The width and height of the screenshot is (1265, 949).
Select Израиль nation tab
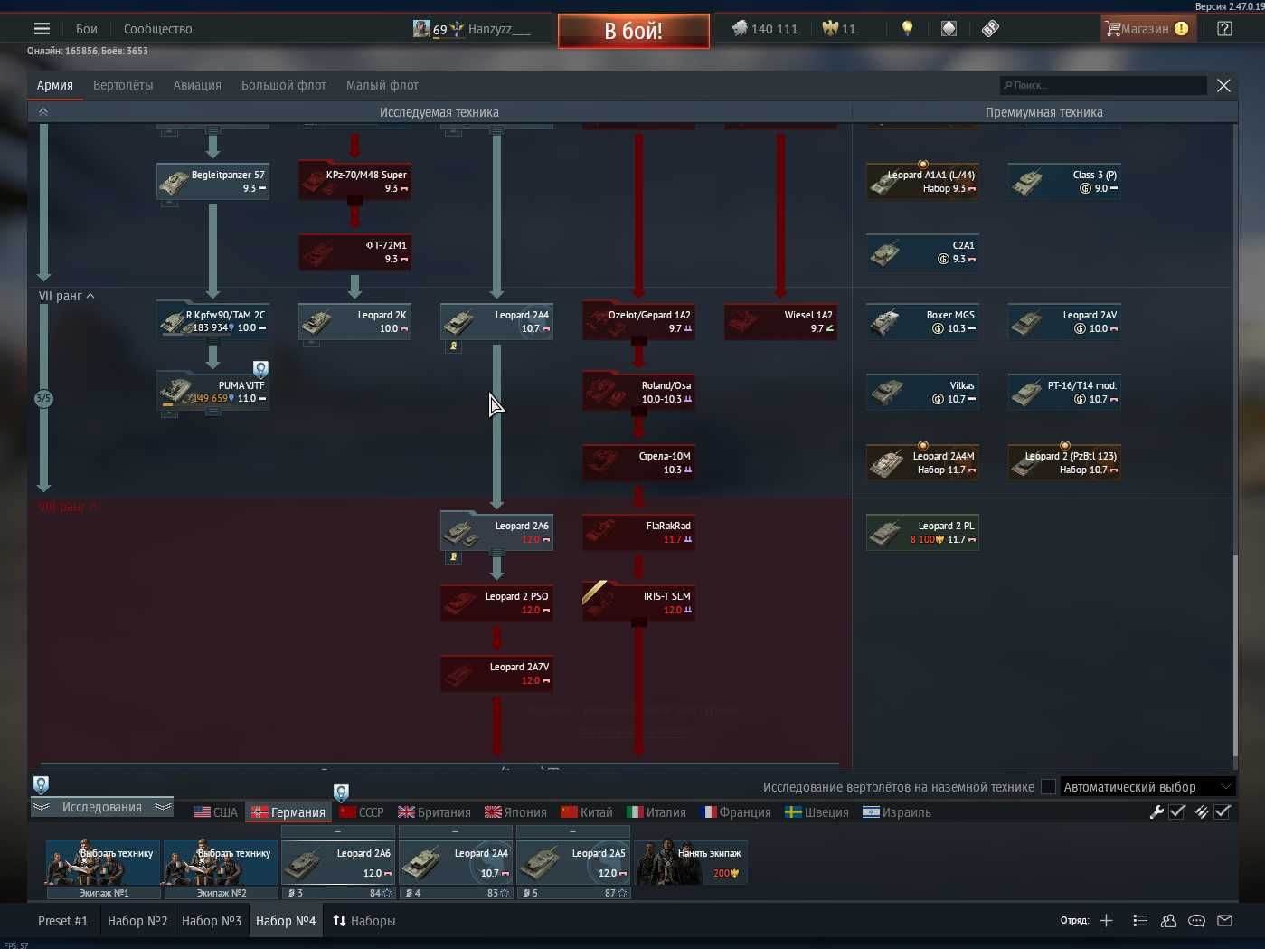[897, 812]
